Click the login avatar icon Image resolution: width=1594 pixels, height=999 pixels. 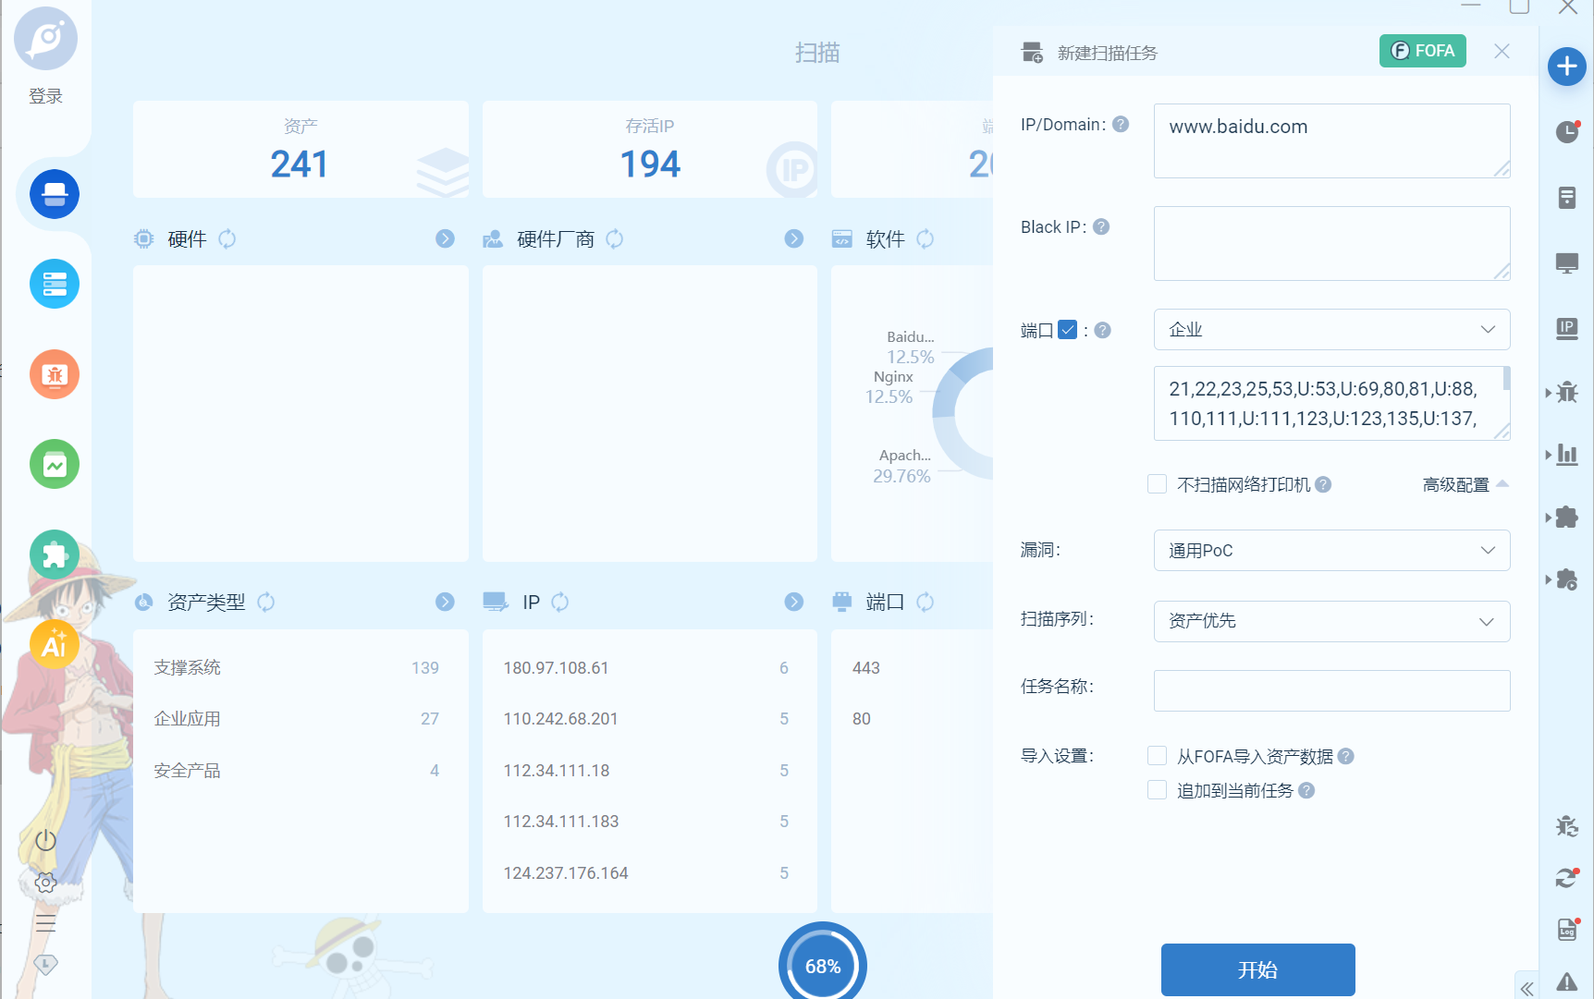tap(45, 39)
